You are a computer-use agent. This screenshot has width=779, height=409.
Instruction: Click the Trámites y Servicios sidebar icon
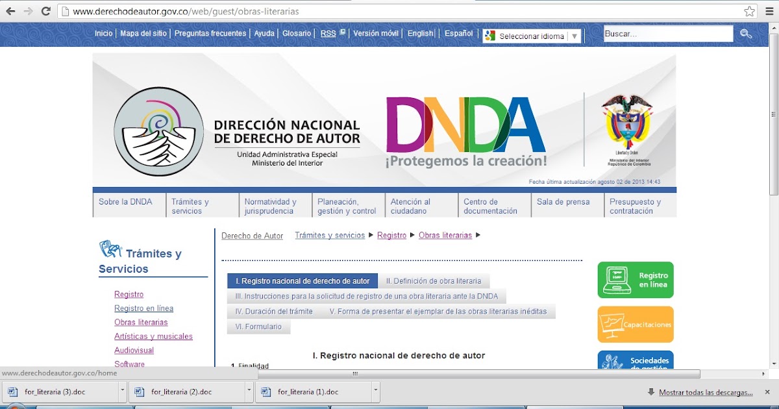pyautogui.click(x=110, y=249)
